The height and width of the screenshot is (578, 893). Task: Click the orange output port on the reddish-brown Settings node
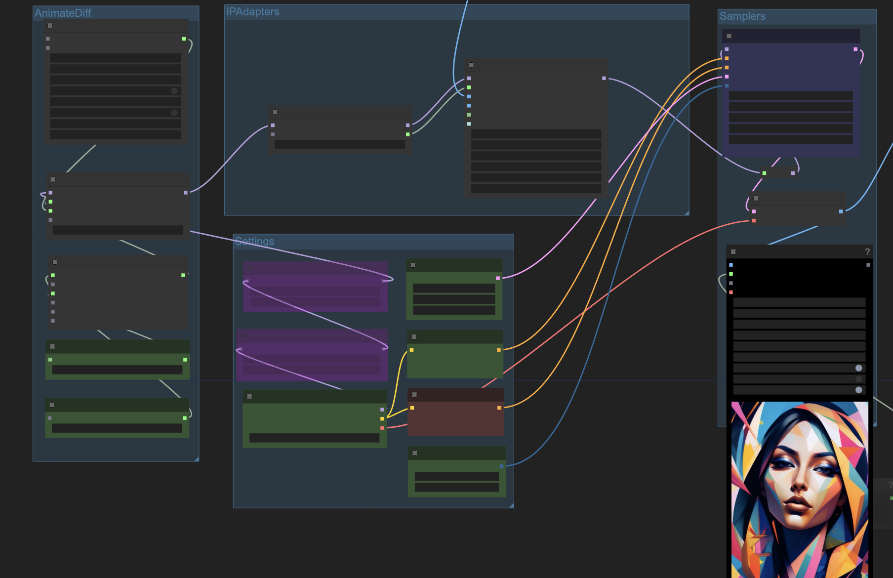pos(499,408)
